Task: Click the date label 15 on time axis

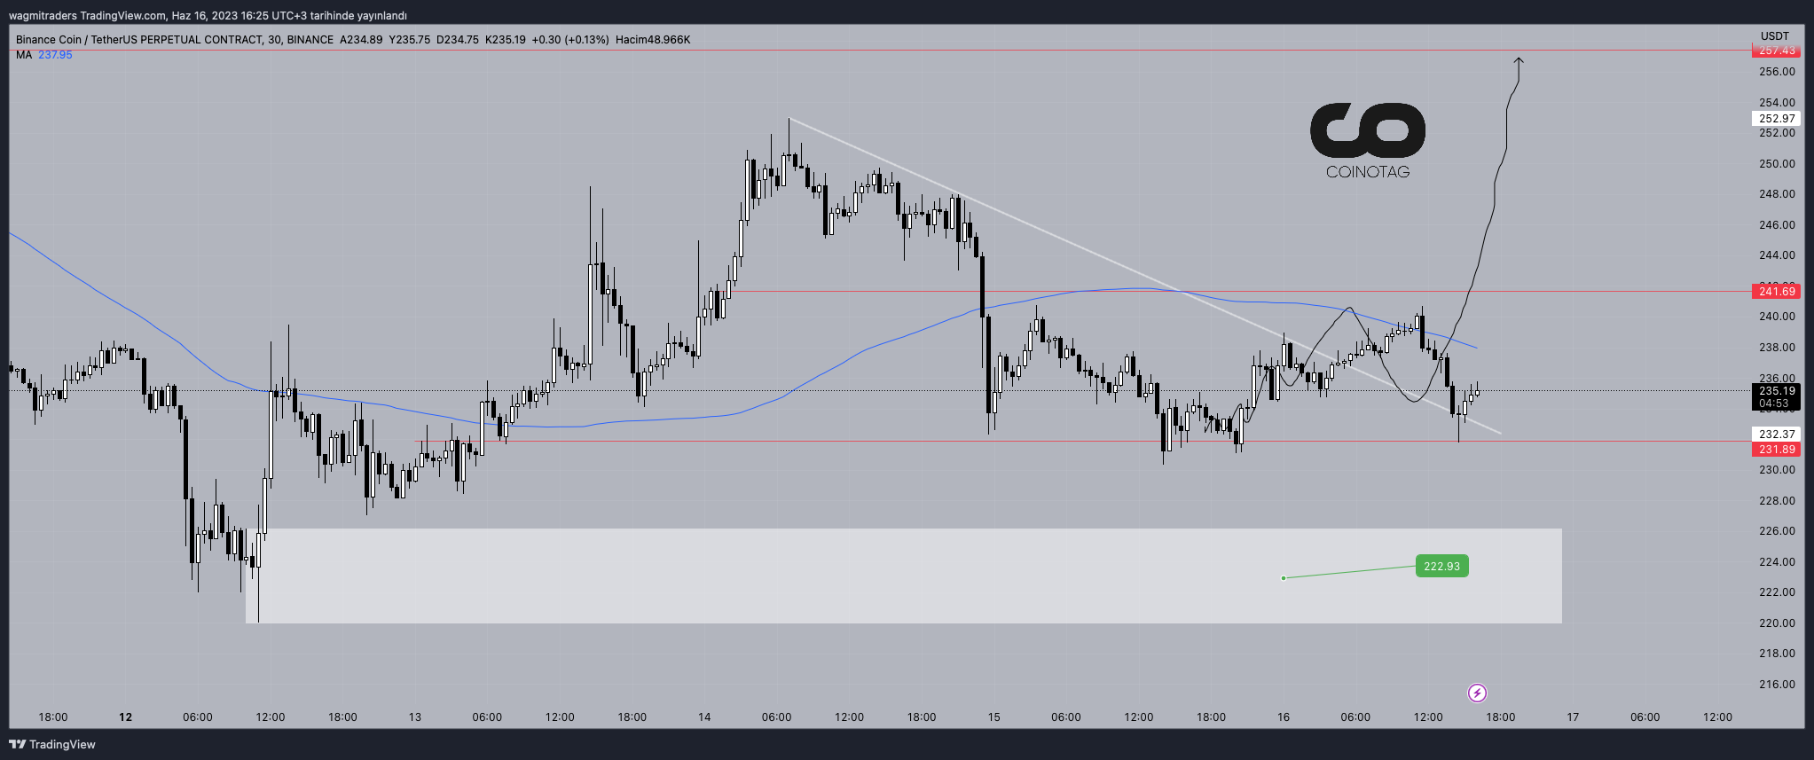Action: click(993, 717)
